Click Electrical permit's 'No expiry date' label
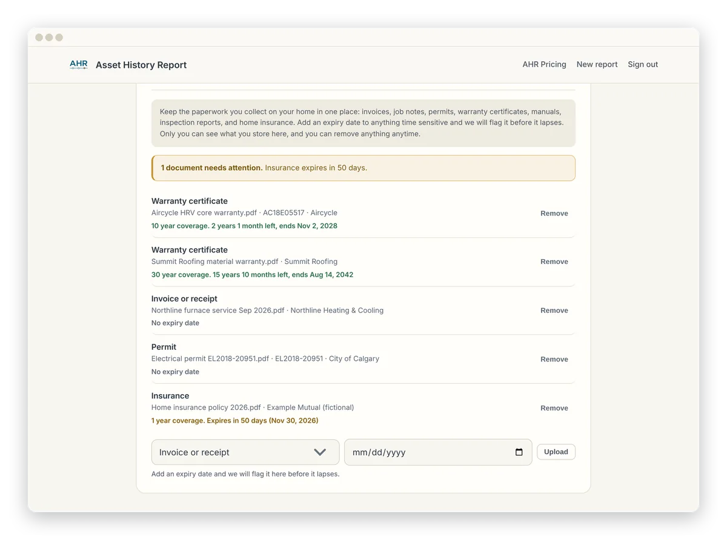 pos(175,372)
